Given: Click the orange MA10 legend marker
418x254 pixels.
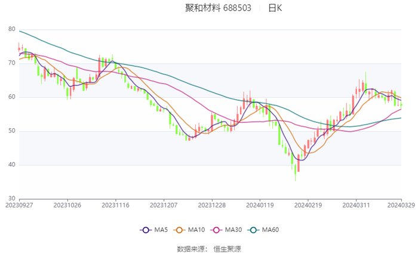Looking at the screenshot, I should click(x=179, y=230).
